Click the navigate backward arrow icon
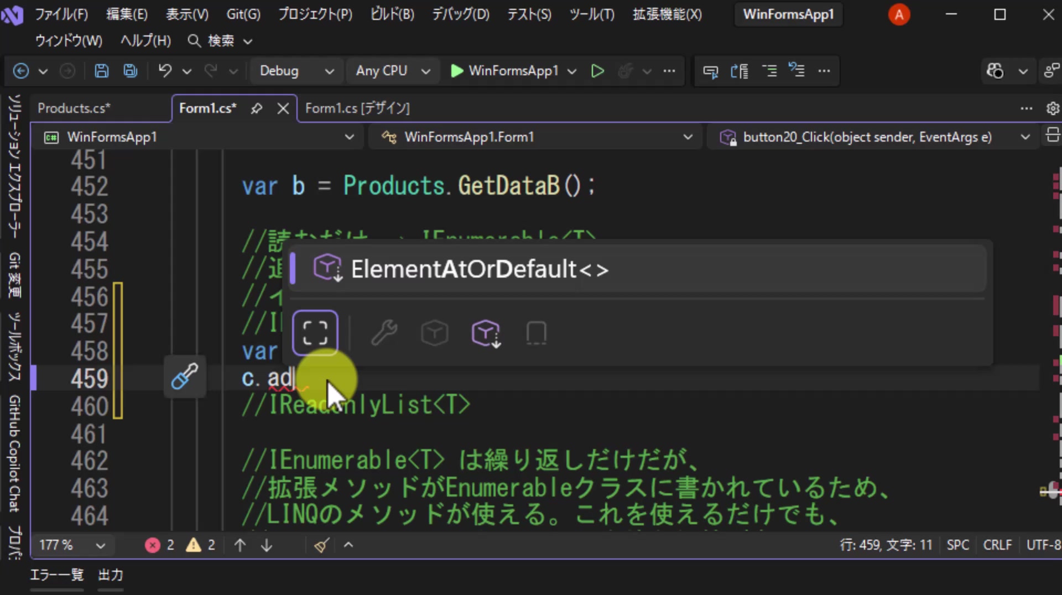The image size is (1062, 595). point(20,71)
